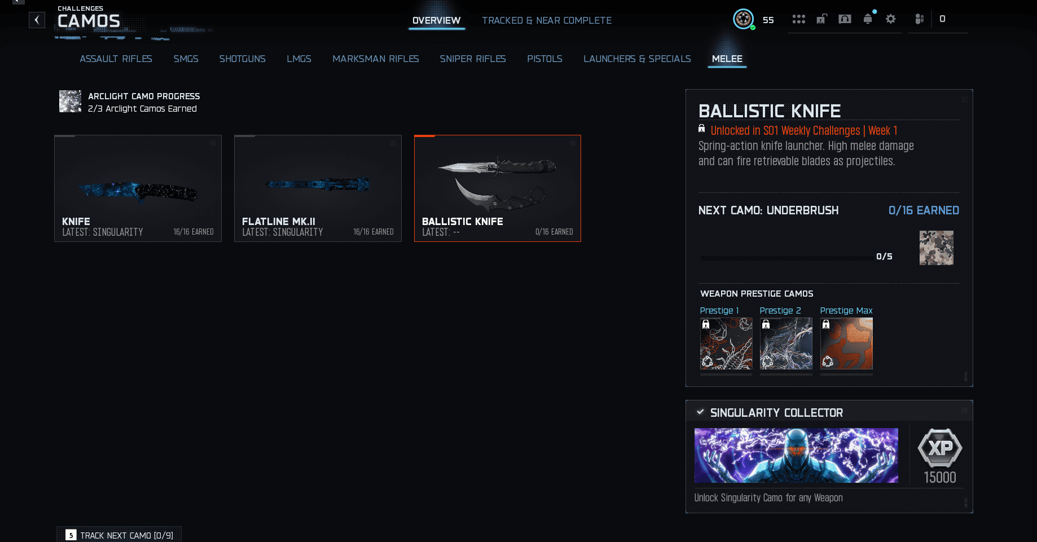Open the voice chat headset icon
The image size is (1037, 542).
[845, 19]
